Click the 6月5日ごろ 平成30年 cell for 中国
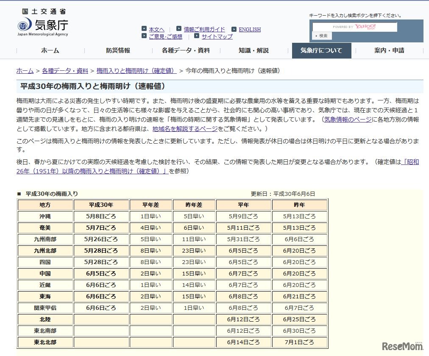 101,274
